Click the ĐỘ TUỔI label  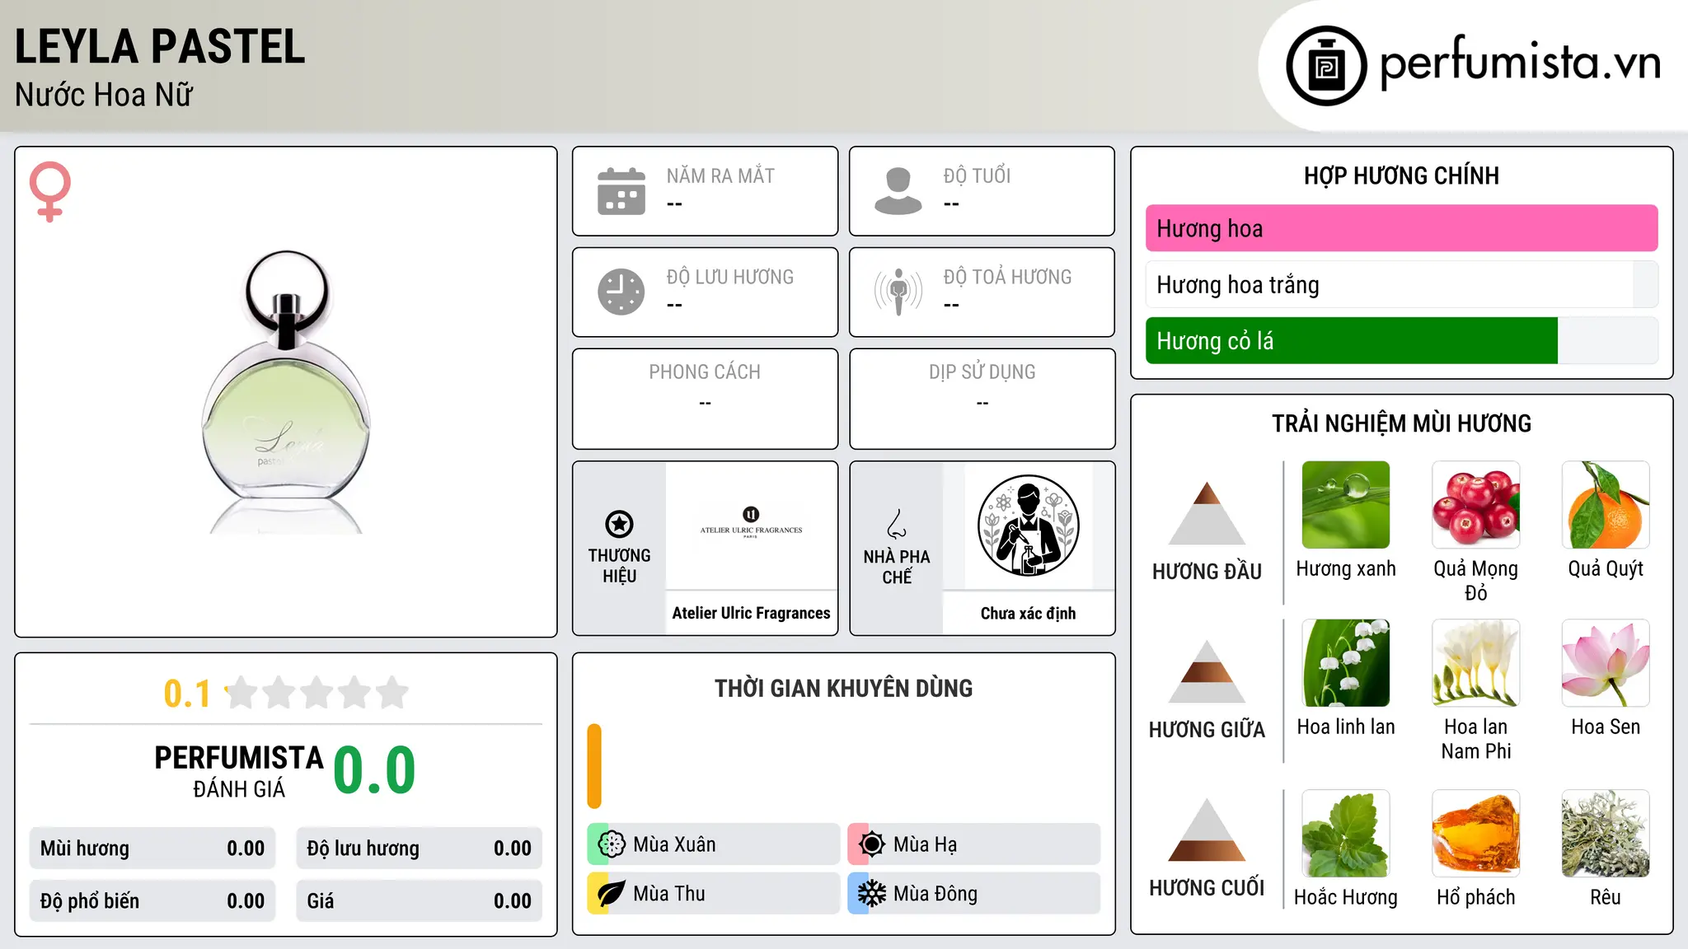[977, 176]
